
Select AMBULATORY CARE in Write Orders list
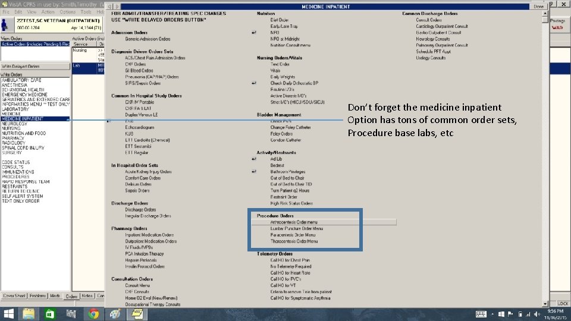(21, 80)
